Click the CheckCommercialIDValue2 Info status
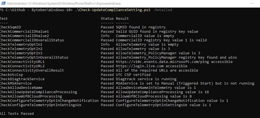The image size is (260, 118). tap(105, 36)
